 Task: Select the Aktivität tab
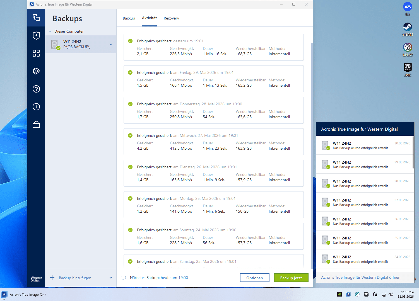(x=149, y=18)
